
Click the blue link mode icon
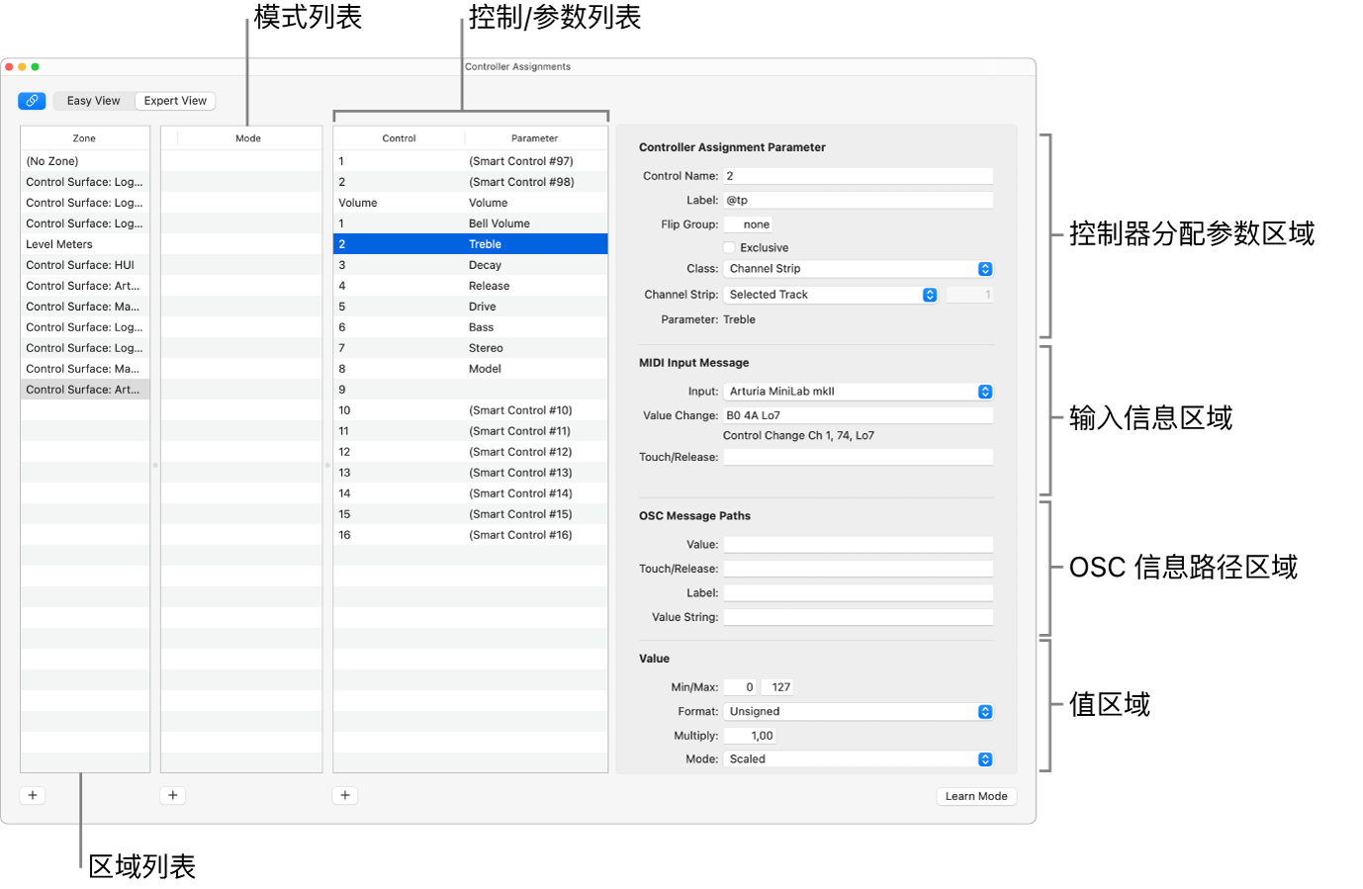click(x=31, y=100)
